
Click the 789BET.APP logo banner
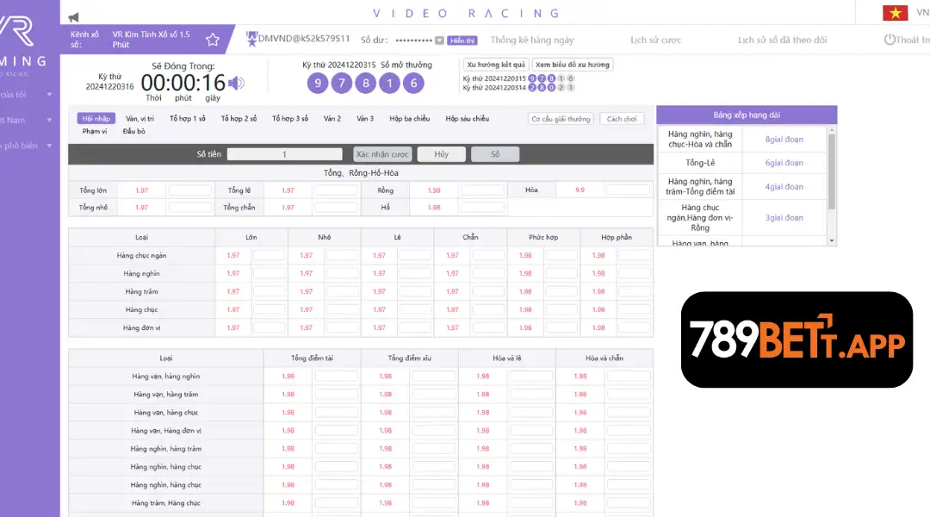797,339
